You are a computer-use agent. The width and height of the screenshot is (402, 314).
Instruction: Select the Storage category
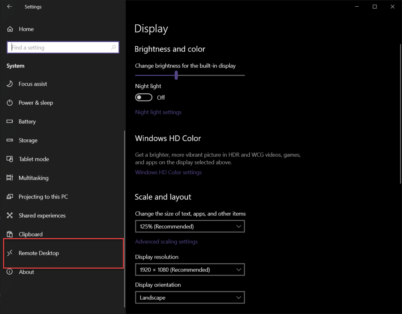point(28,140)
